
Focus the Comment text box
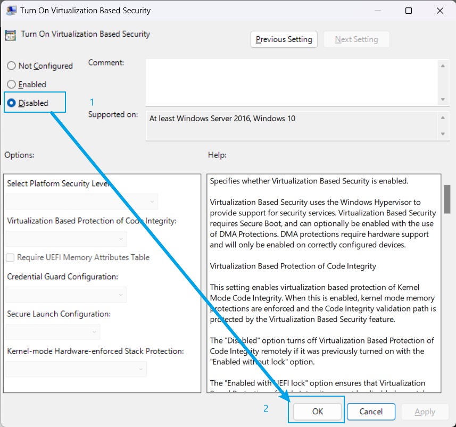click(x=292, y=82)
